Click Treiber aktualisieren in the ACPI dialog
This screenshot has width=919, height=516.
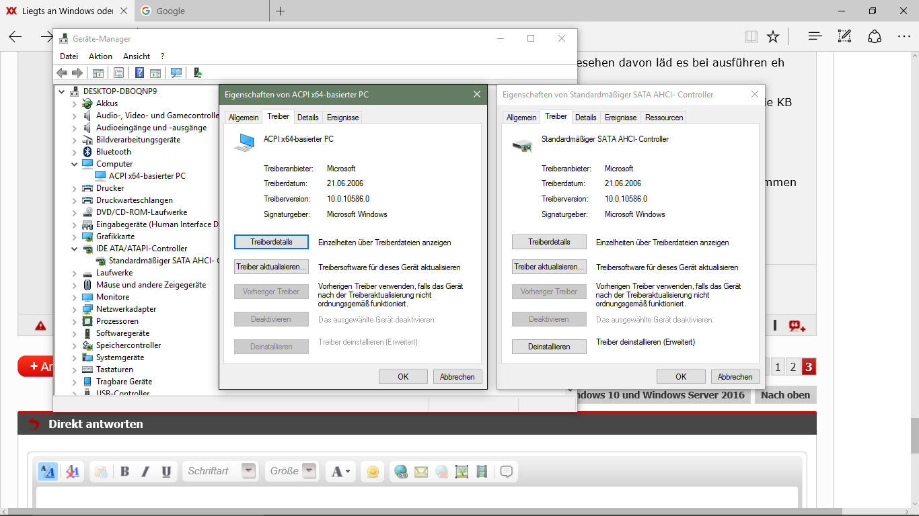click(x=271, y=267)
